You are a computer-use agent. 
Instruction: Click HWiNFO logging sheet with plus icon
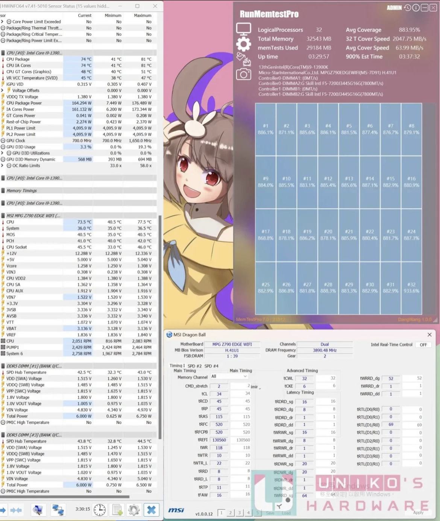point(117,510)
